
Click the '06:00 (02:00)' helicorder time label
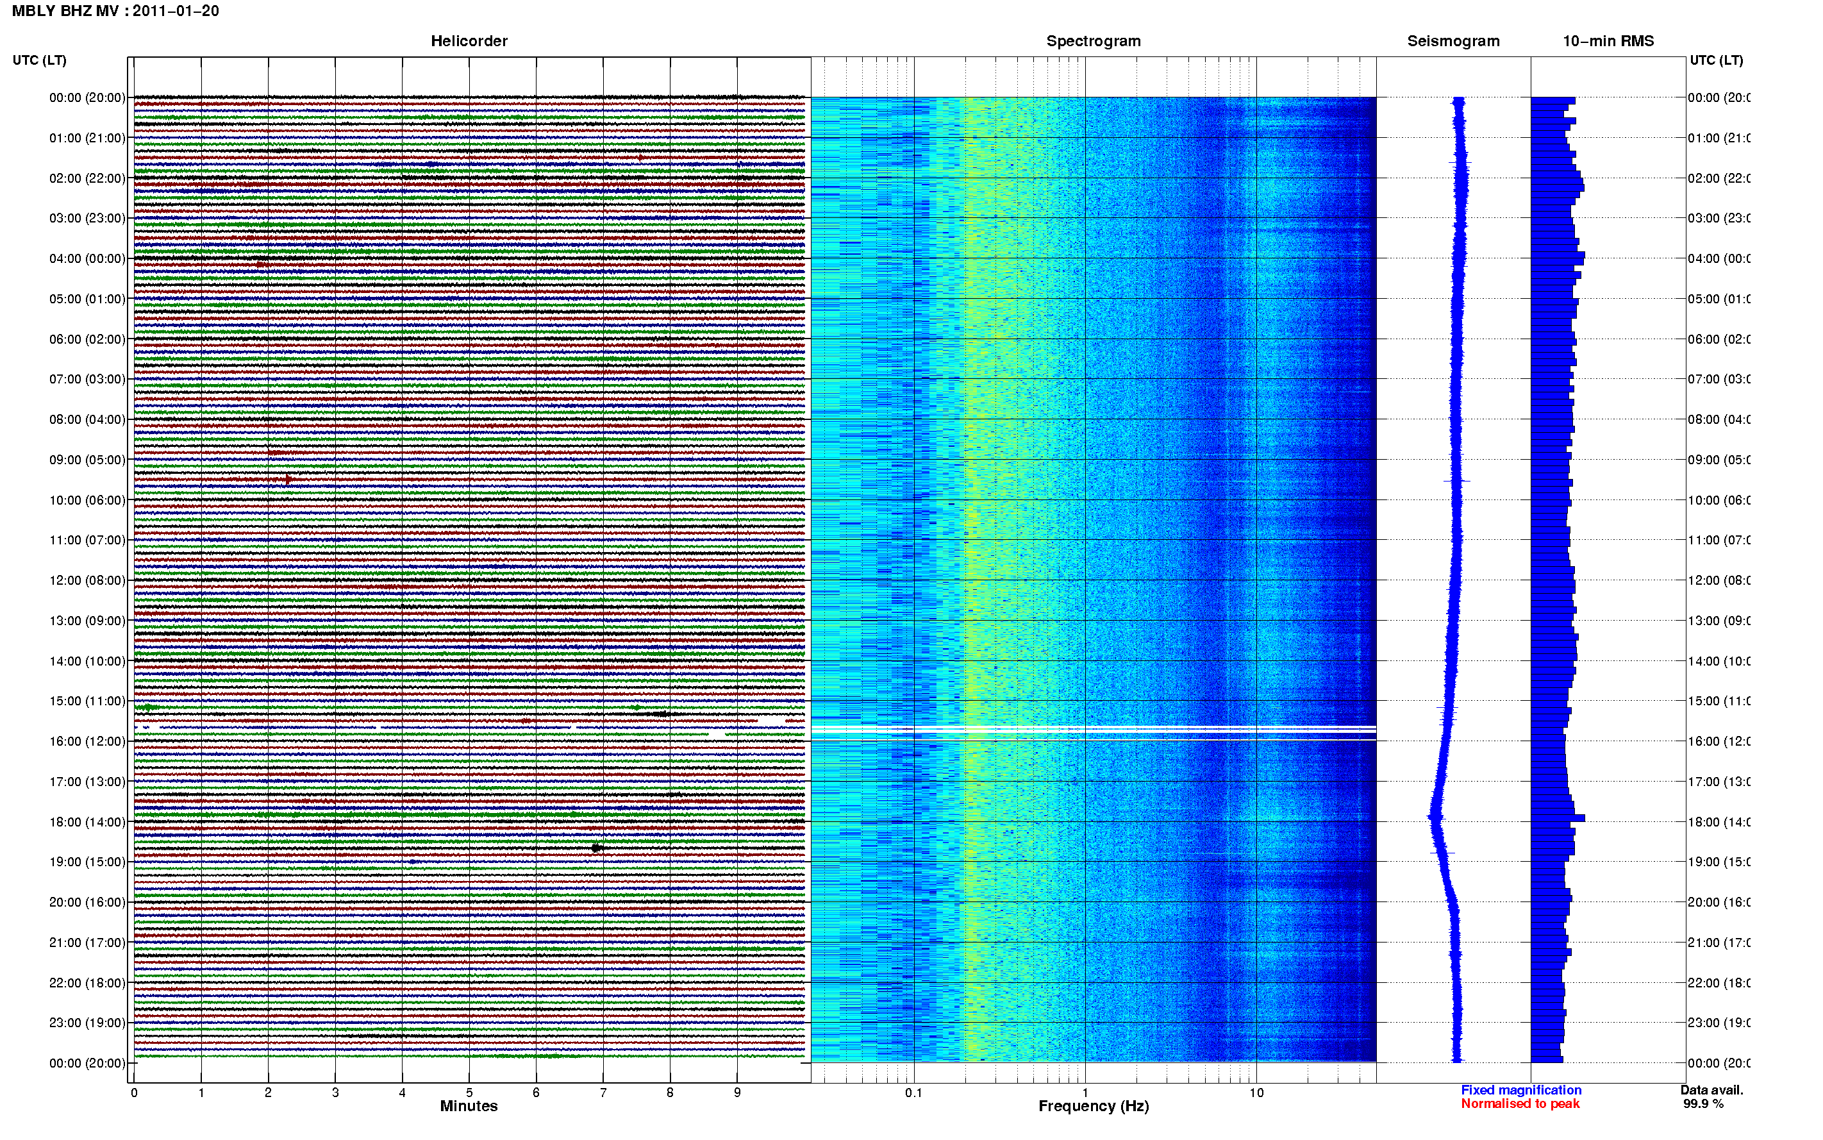[x=87, y=339]
